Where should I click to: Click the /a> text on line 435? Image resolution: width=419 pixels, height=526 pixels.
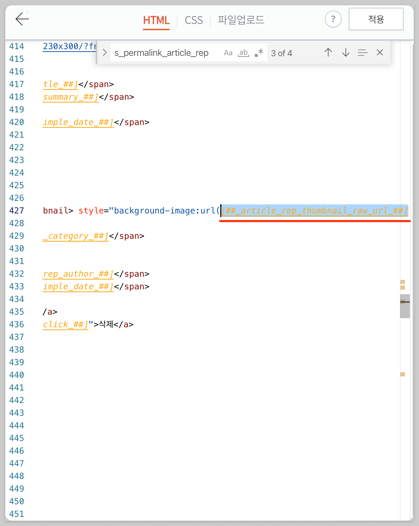[50, 312]
